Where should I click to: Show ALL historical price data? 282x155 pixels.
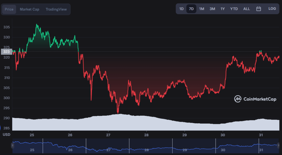click(x=246, y=9)
